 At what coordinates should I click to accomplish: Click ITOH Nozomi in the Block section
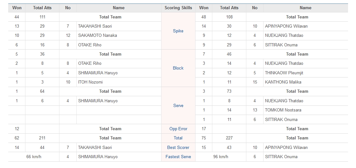click(x=90, y=82)
